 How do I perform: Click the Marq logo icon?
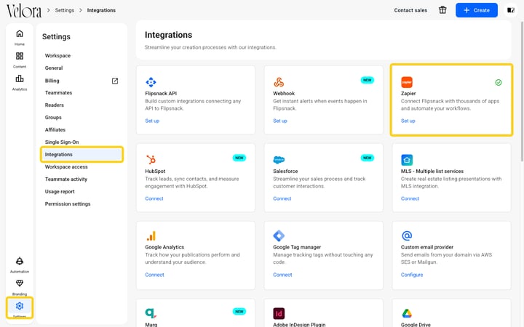click(x=151, y=313)
